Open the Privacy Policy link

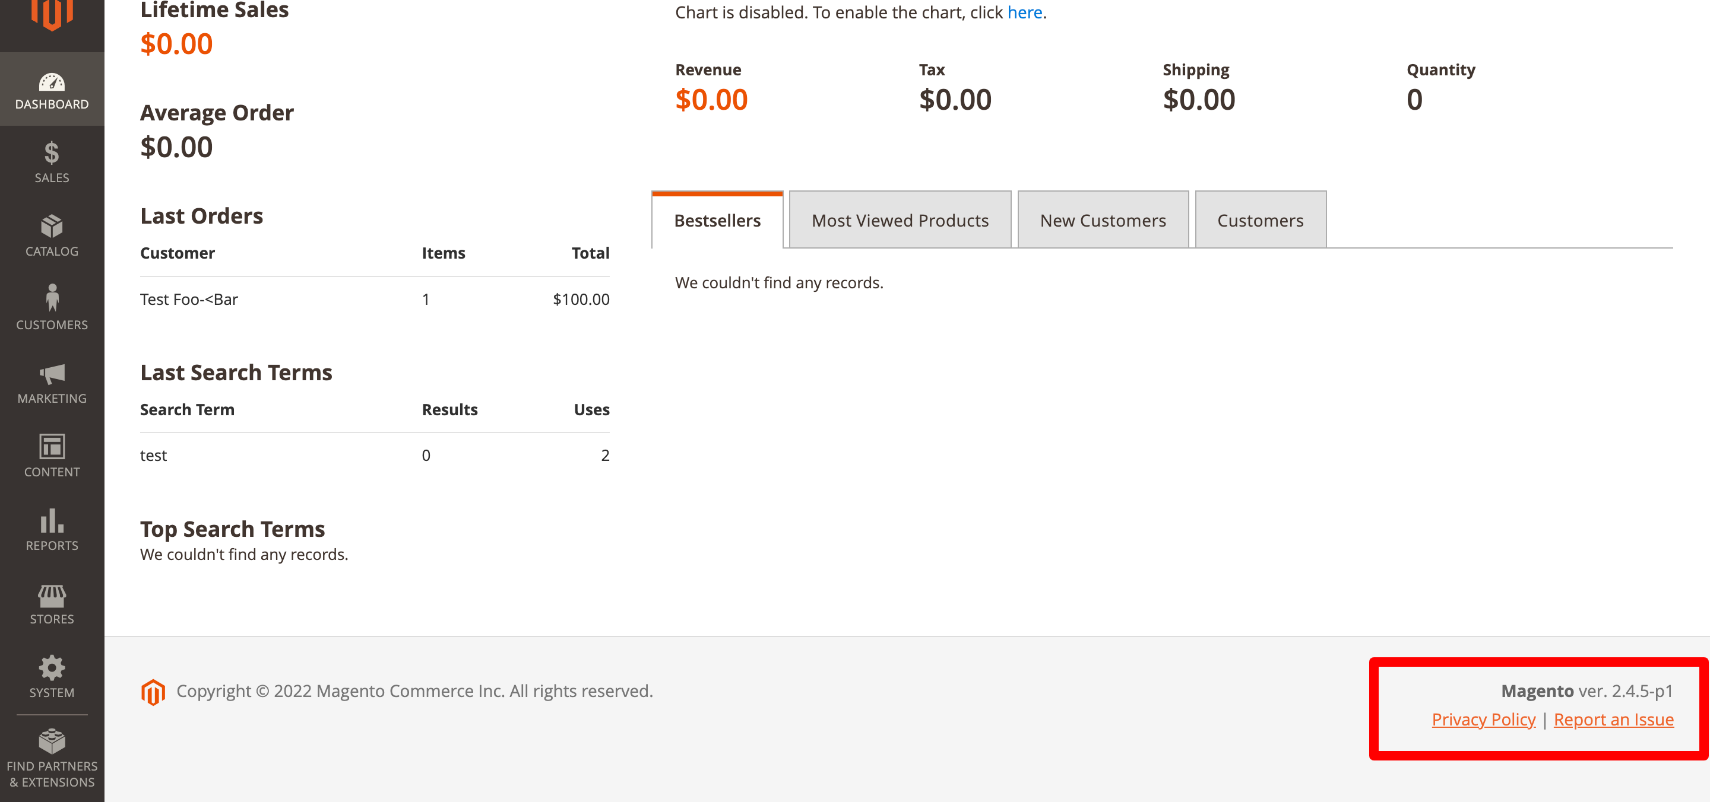[1484, 719]
